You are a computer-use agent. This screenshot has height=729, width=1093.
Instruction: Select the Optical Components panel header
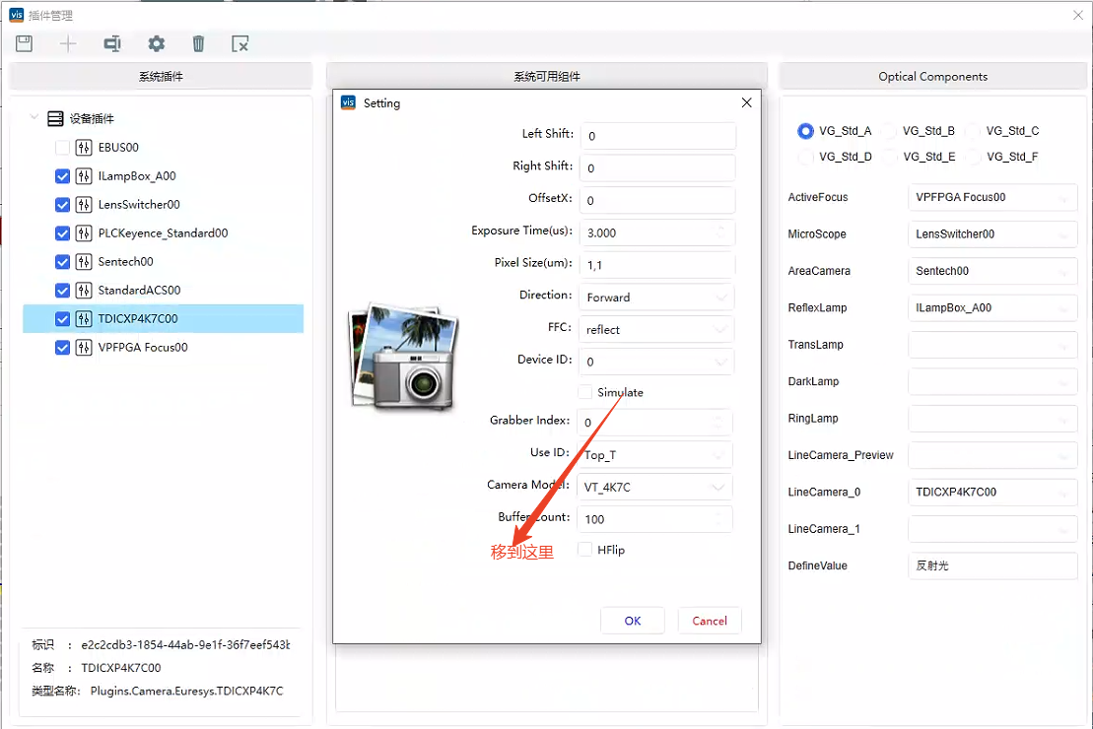(x=932, y=77)
